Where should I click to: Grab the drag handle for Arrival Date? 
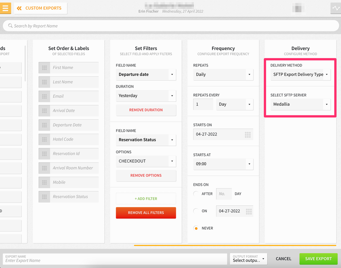point(44,111)
